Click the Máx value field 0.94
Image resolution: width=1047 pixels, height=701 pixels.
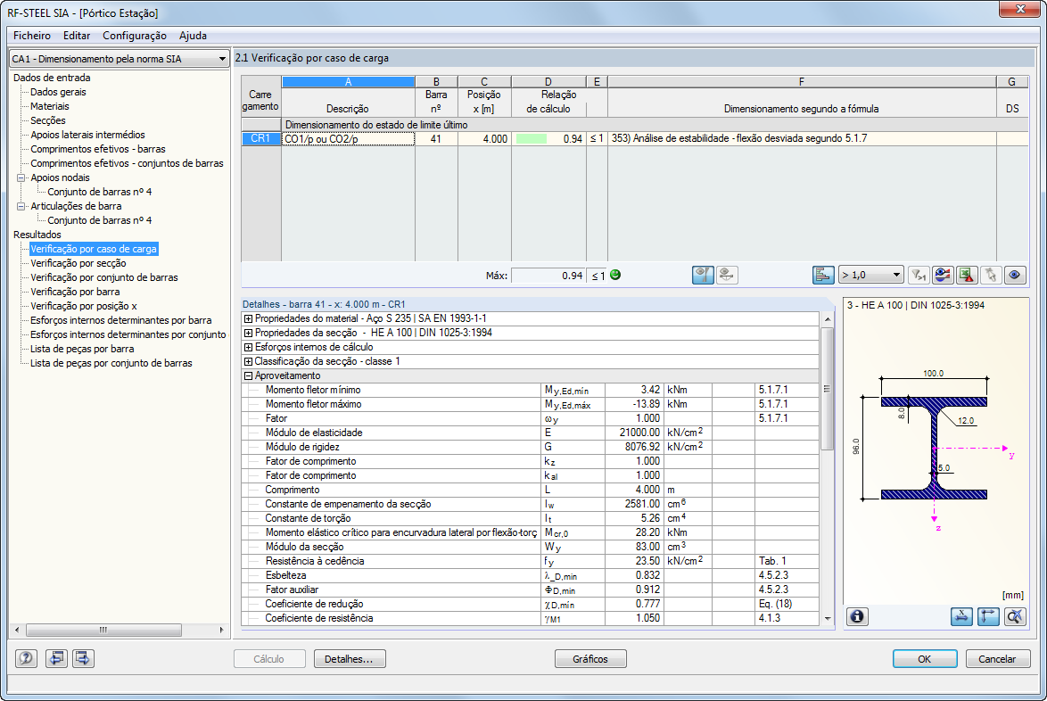point(548,275)
